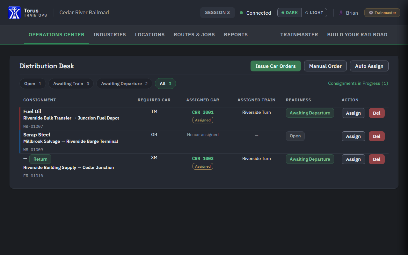Click Assigned badge under CRR 1003
Viewport: 408px width, 255px height.
(203, 166)
